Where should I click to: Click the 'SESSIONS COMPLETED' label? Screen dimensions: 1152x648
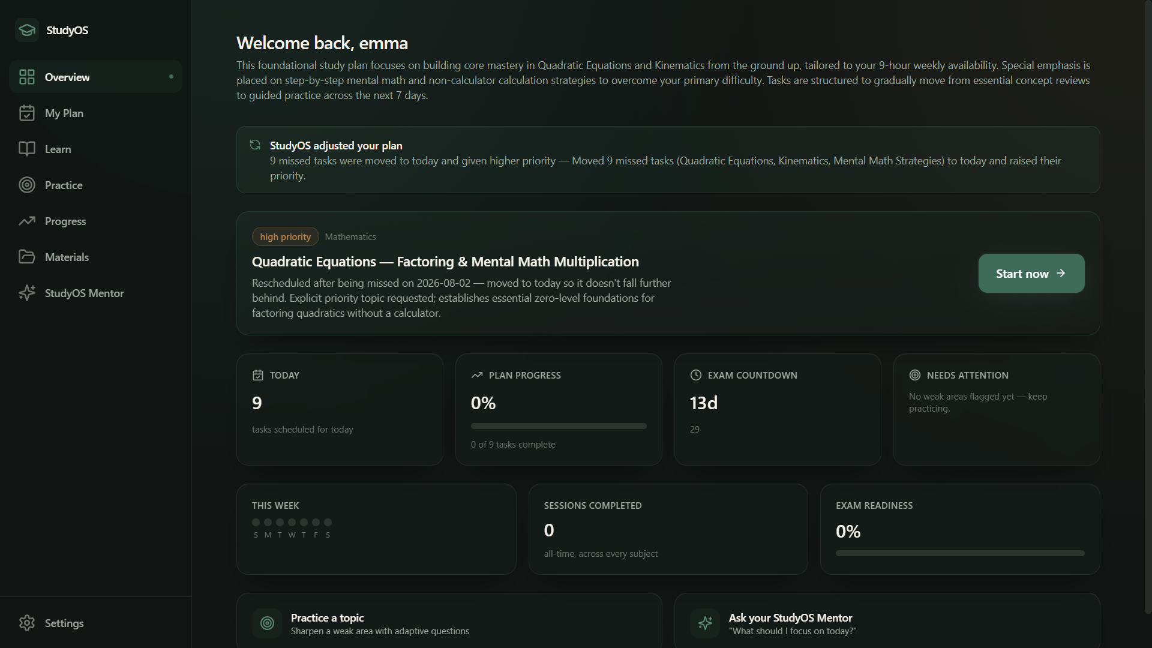tap(593, 505)
